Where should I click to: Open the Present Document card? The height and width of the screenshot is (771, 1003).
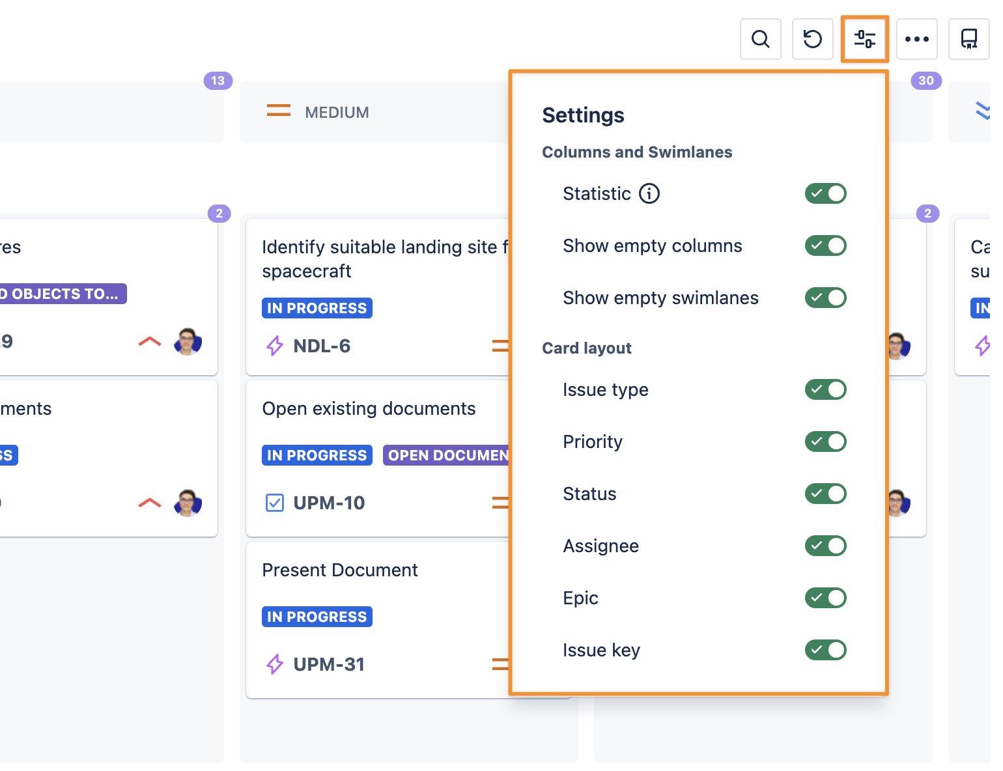(x=339, y=570)
